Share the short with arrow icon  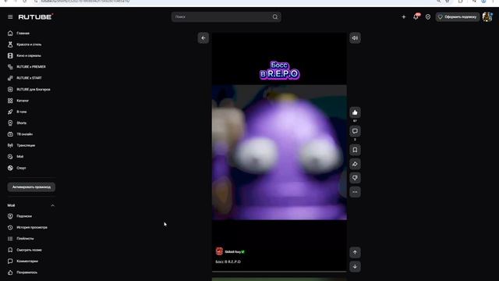355,164
